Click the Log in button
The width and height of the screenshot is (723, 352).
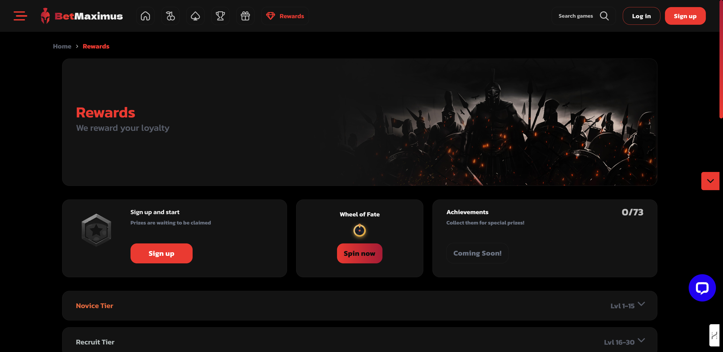pos(641,16)
